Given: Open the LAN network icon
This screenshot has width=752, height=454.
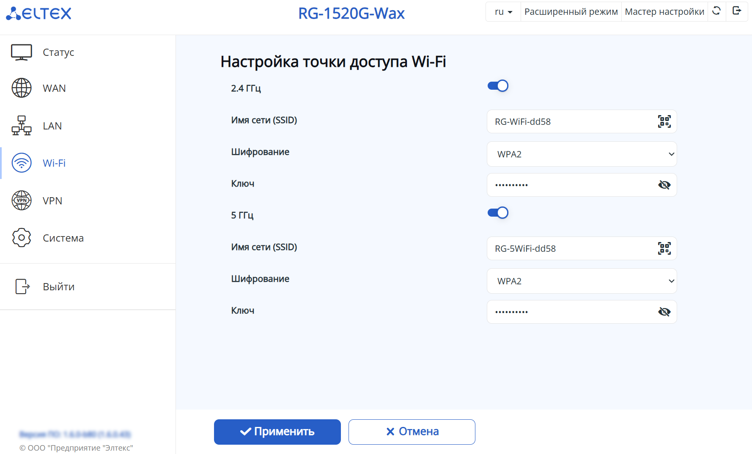Looking at the screenshot, I should pos(22,126).
